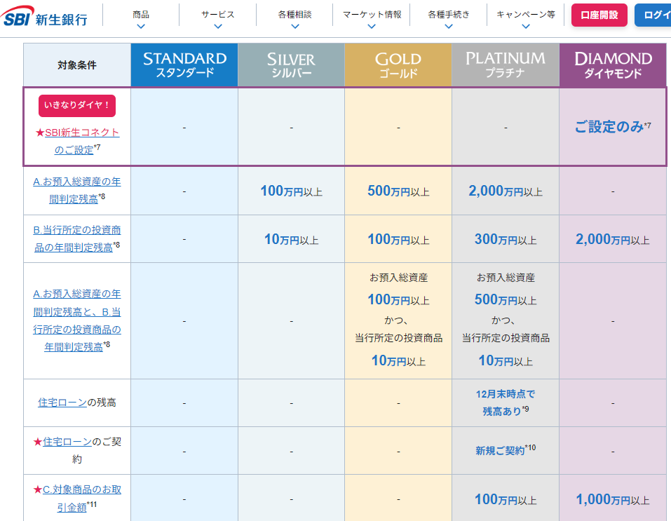671x521 pixels.
Task: Click the STANDARD スタンダード column header
Action: (x=184, y=65)
